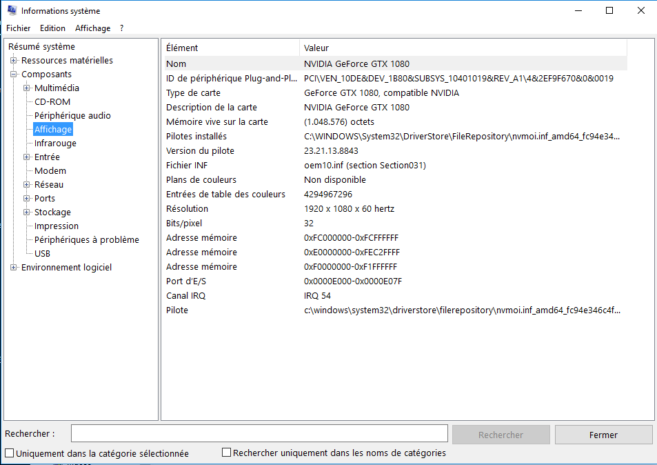Image resolution: width=657 pixels, height=465 pixels.
Task: Click inside the Rechercher text field
Action: pos(259,434)
